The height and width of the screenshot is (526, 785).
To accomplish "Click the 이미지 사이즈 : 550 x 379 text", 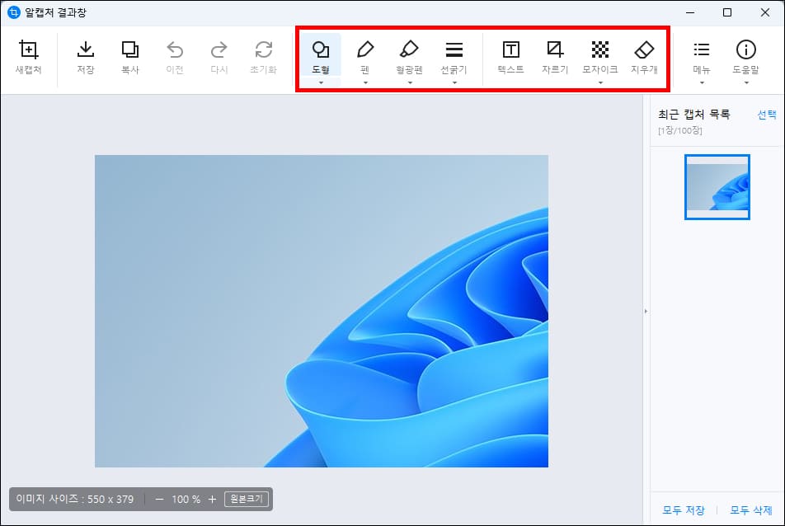I will 74,499.
